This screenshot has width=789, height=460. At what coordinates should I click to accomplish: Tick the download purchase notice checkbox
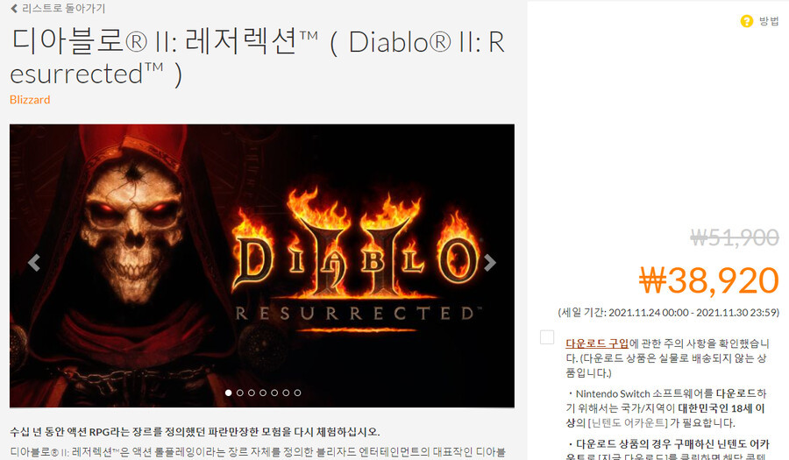tap(547, 336)
